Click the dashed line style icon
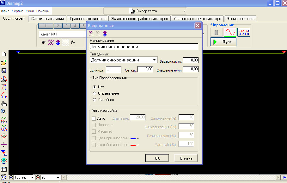This screenshot has width=287, height=183. point(65,42)
